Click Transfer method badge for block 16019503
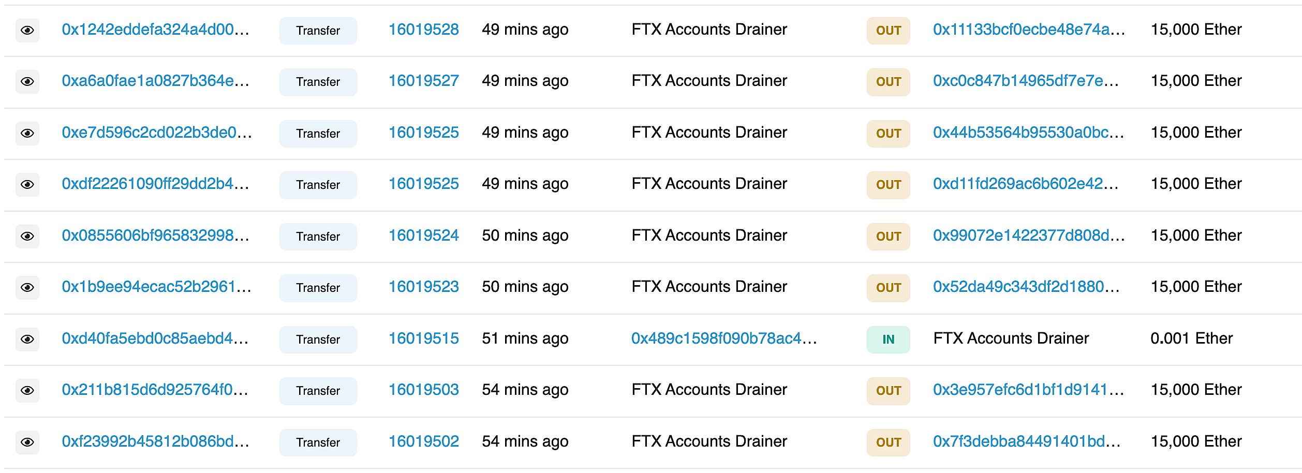Viewport: 1302px width, 473px height. [x=318, y=391]
